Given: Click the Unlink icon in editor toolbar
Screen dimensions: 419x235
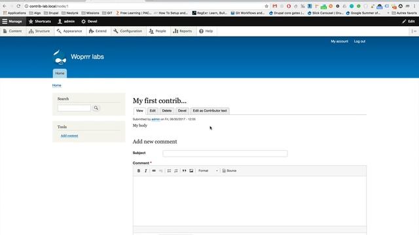Looking at the screenshot, I should click(x=161, y=171).
